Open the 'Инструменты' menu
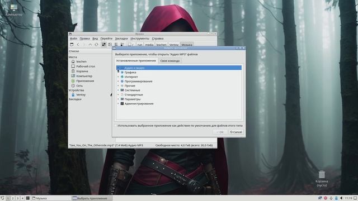This screenshot has height=201, width=358. coord(140,39)
